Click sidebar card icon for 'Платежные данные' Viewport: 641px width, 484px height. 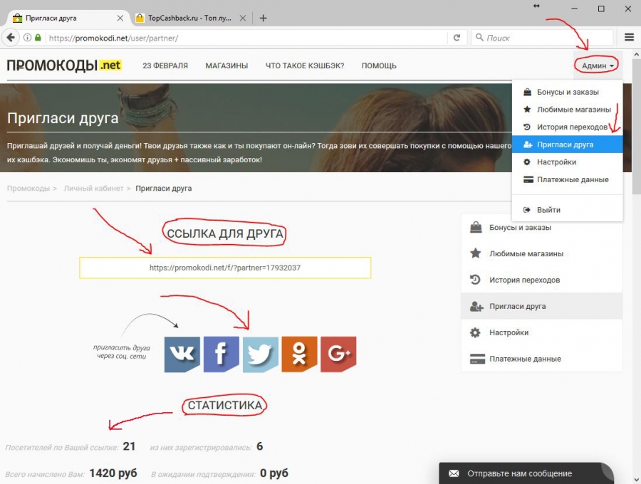(477, 359)
